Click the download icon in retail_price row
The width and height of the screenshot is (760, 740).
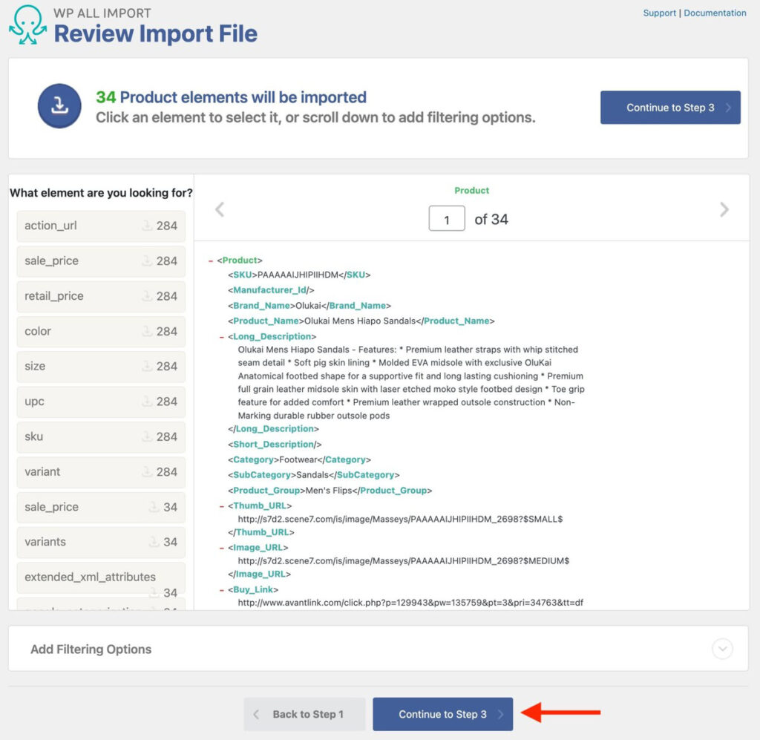click(146, 295)
